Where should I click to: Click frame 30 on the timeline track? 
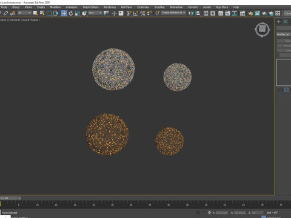(x=112, y=205)
